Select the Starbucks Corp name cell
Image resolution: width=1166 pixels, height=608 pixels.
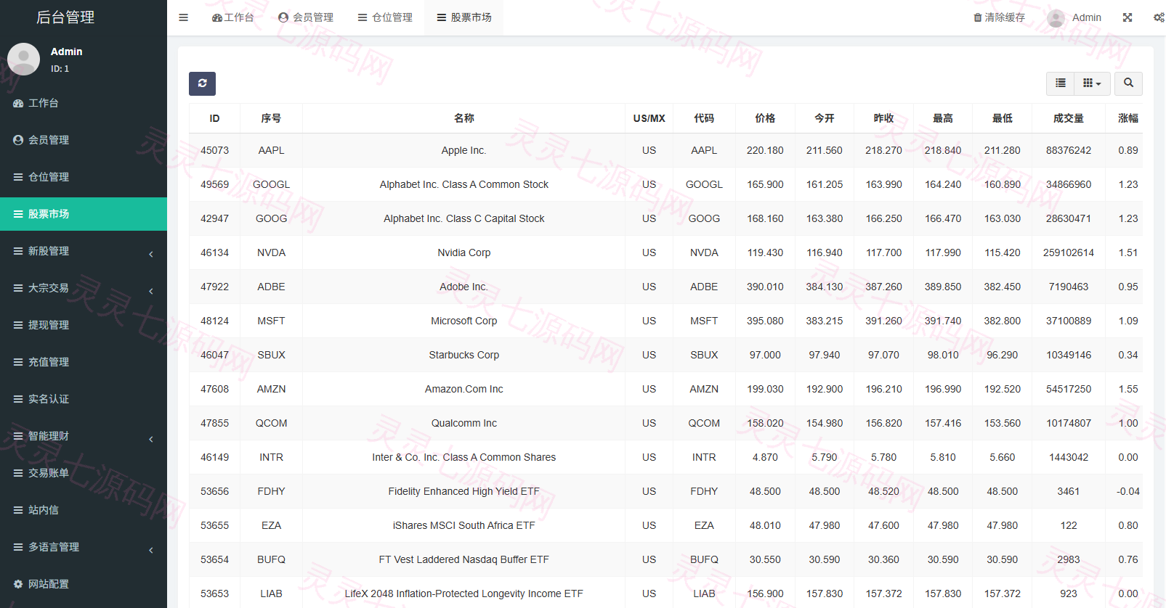tap(463, 355)
